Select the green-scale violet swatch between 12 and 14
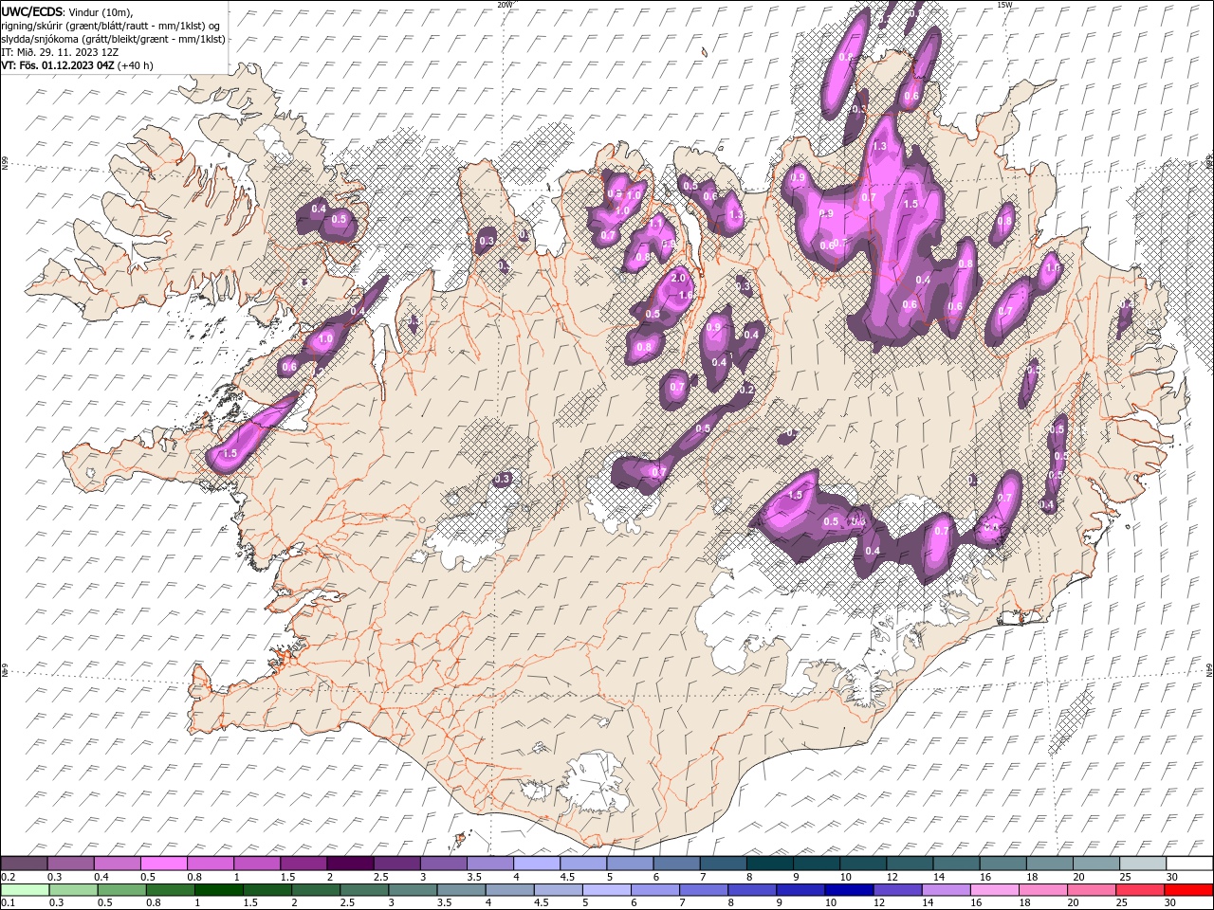Image resolution: width=1214 pixels, height=910 pixels. click(895, 890)
